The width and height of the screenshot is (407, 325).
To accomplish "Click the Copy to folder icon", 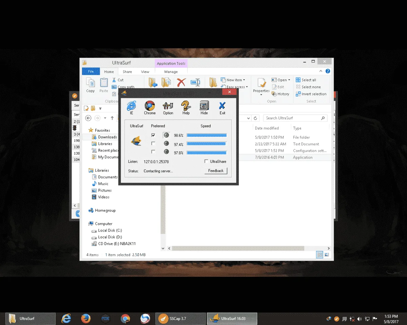I will [166, 83].
